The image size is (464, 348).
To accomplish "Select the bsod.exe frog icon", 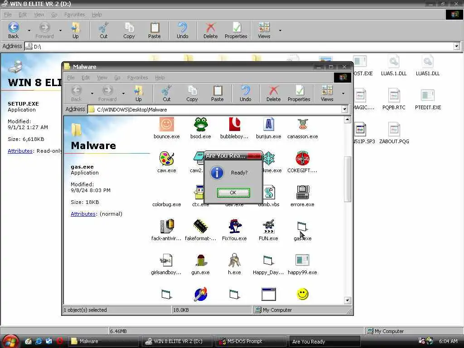I will pos(201,124).
